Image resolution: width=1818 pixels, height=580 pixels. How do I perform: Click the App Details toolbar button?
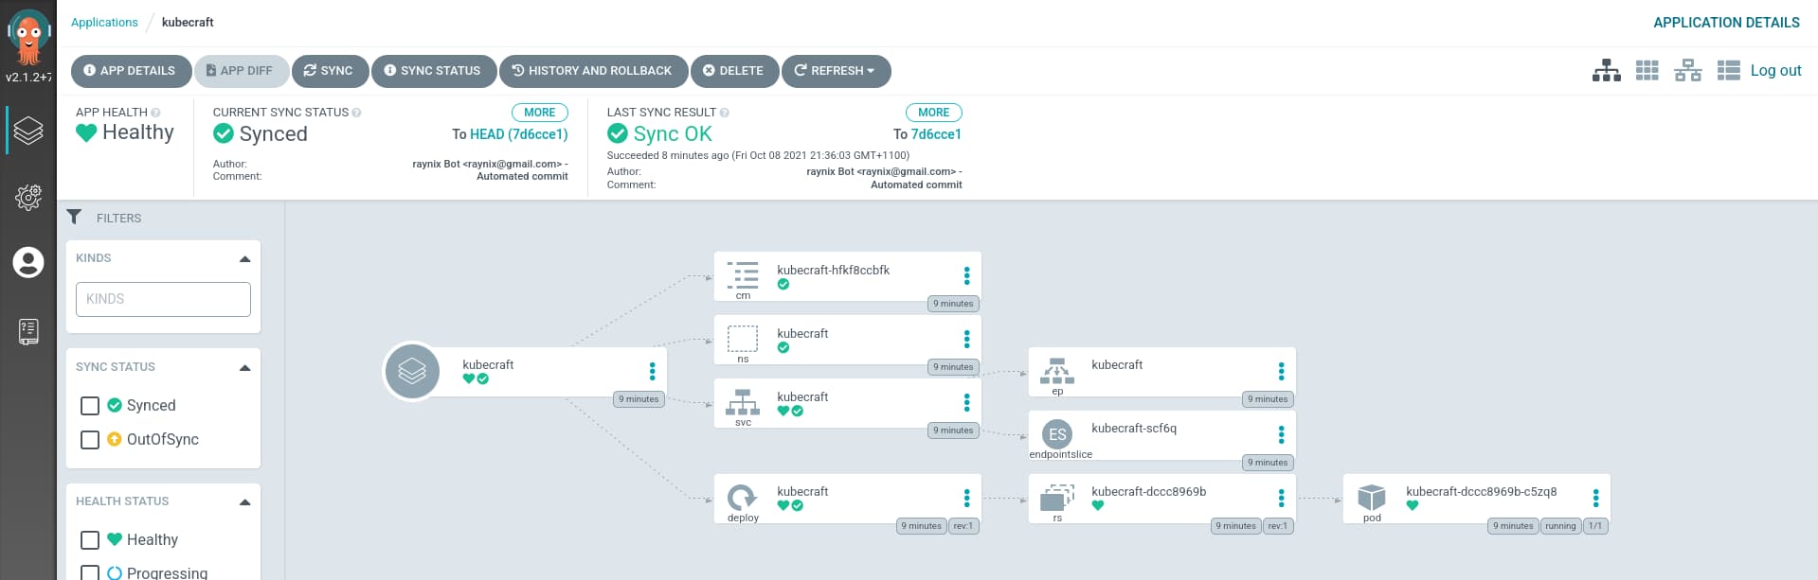[129, 71]
